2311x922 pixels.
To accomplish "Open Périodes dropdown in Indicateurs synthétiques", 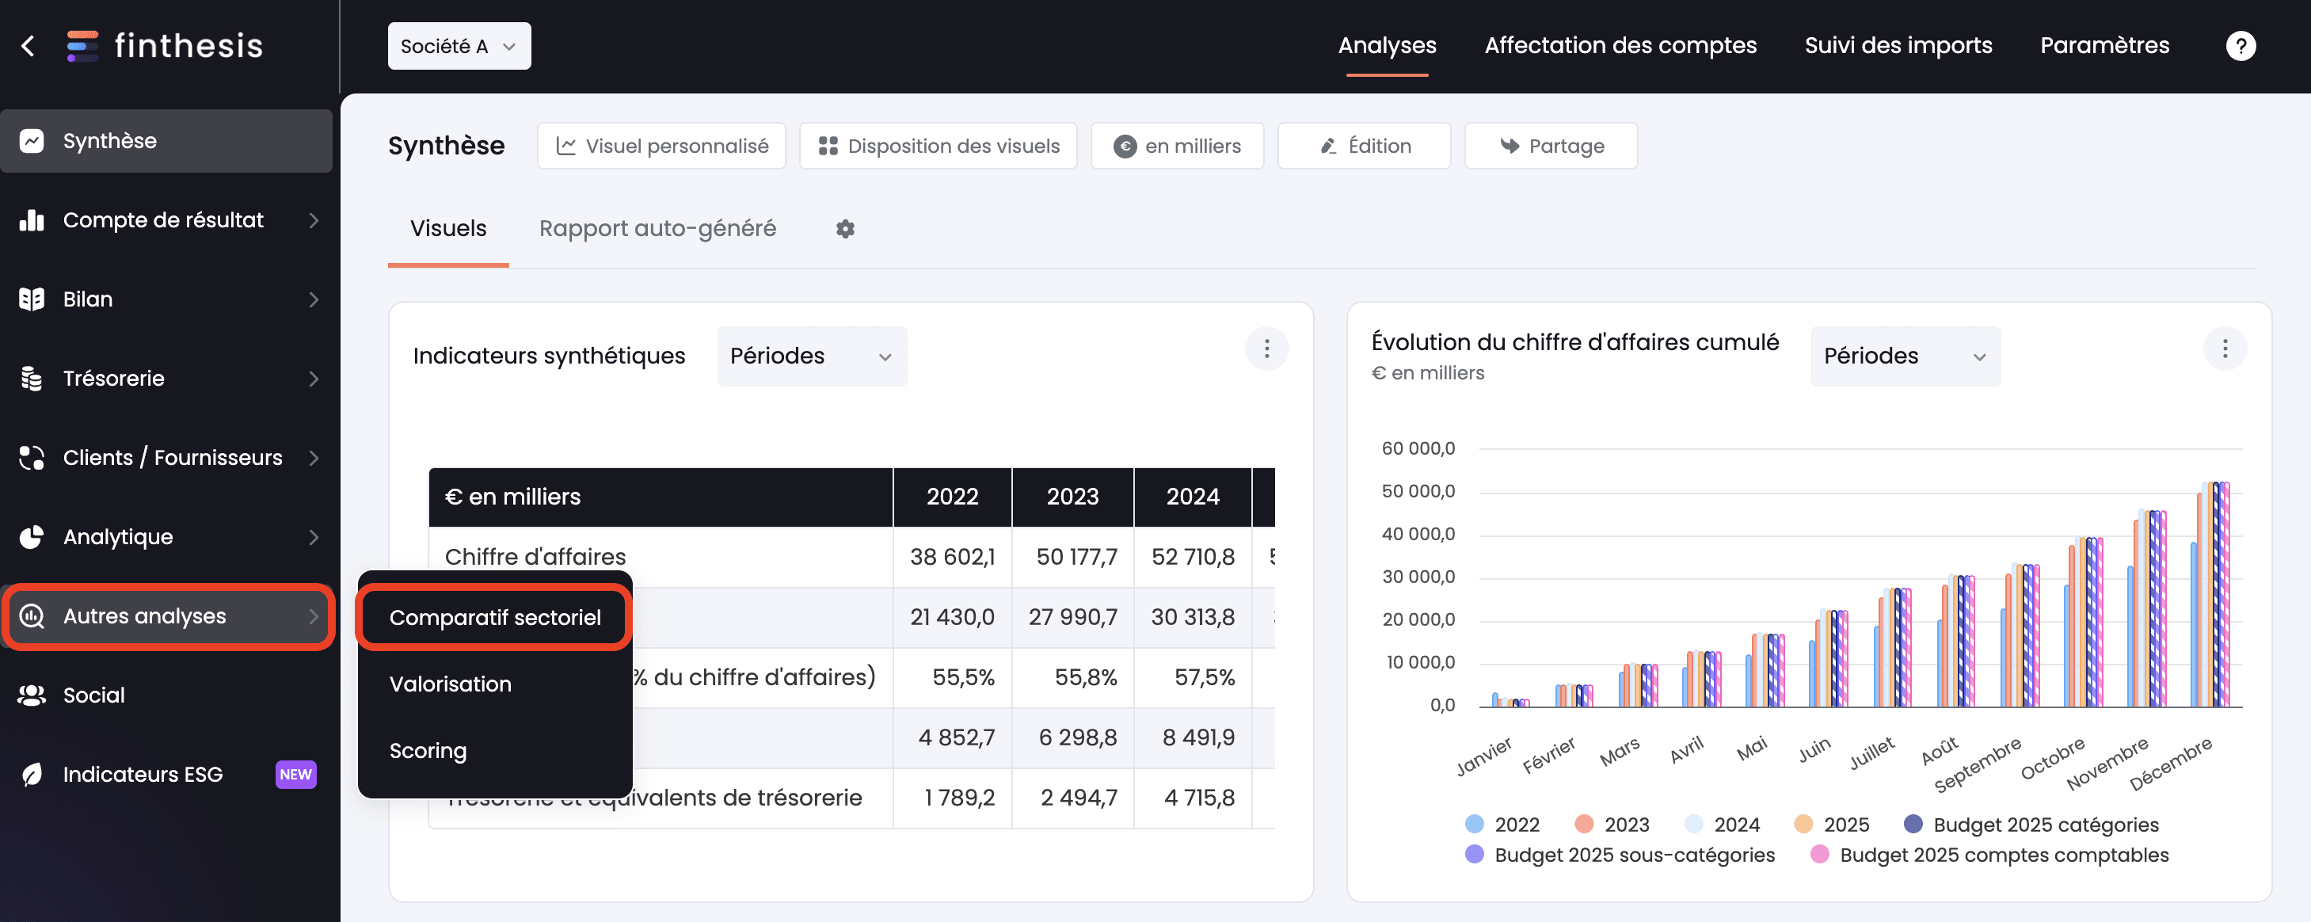I will click(x=811, y=356).
